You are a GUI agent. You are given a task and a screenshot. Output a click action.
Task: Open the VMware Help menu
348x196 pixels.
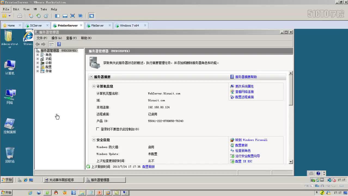(x=54, y=9)
